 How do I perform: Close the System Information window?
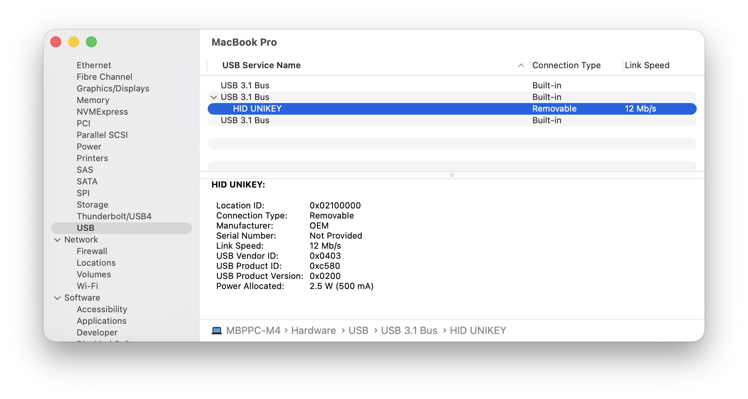click(56, 42)
